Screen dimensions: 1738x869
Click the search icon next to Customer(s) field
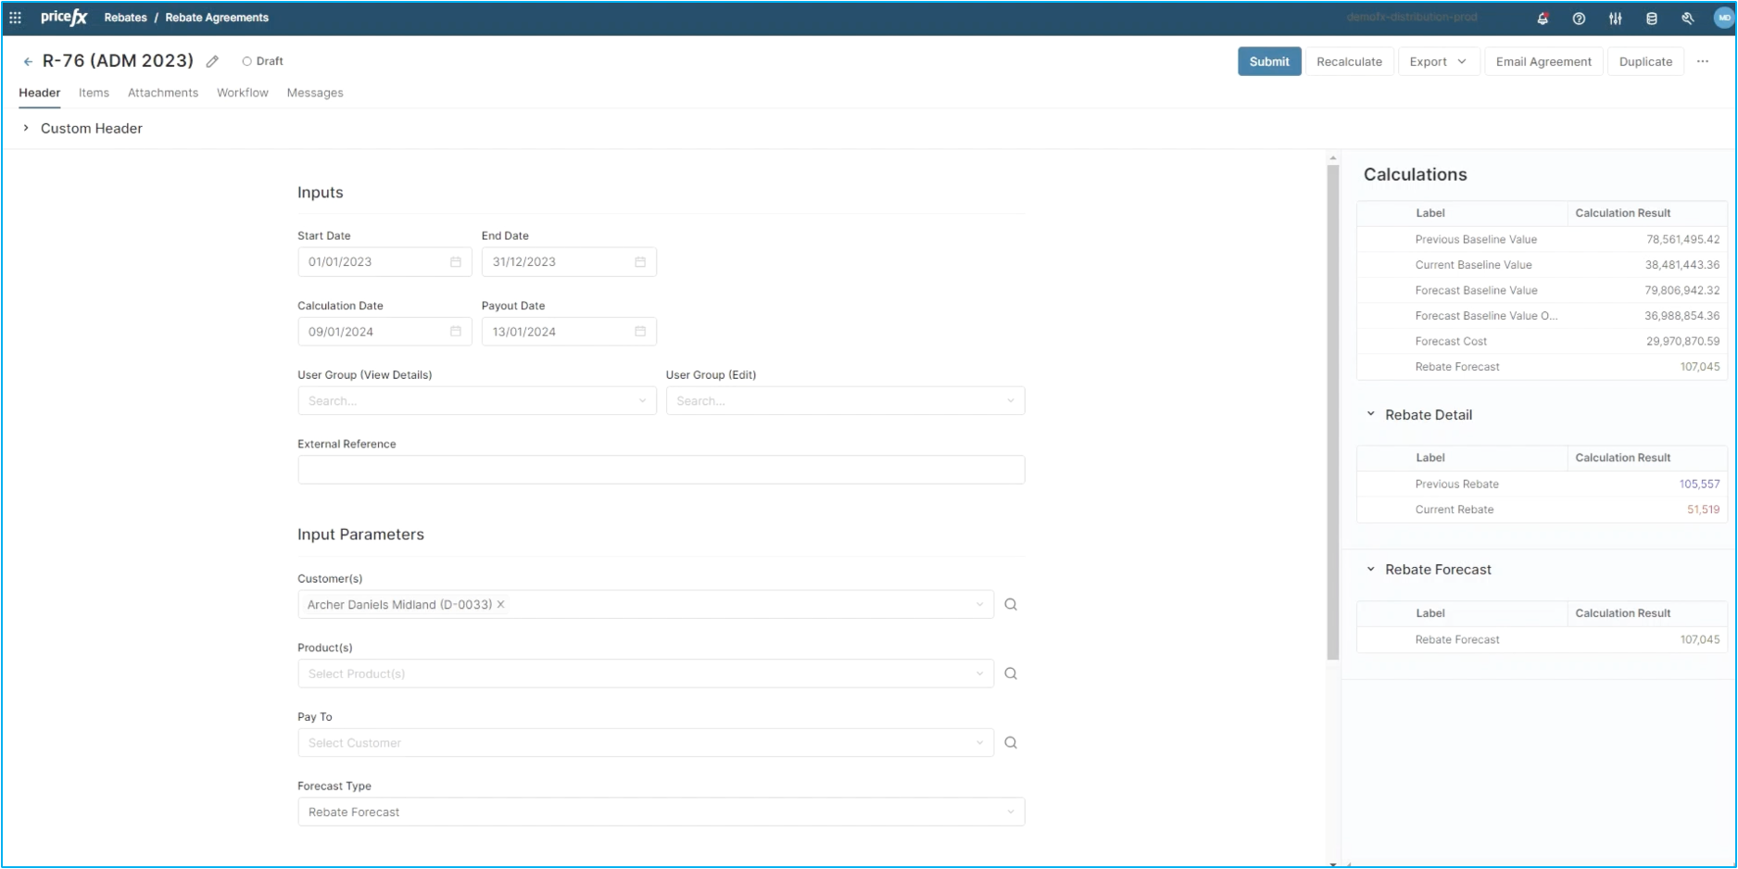1011,605
